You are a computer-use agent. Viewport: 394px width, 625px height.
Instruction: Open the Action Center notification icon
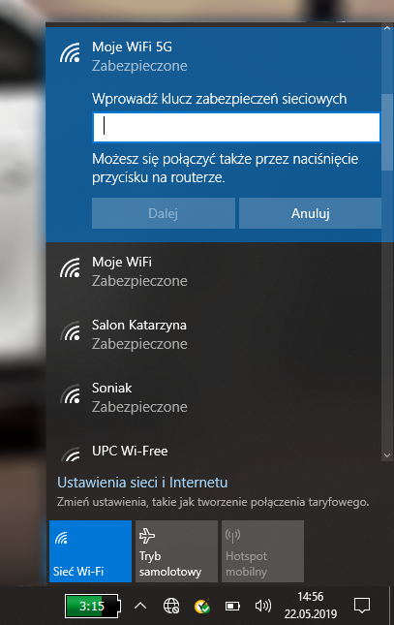362,606
